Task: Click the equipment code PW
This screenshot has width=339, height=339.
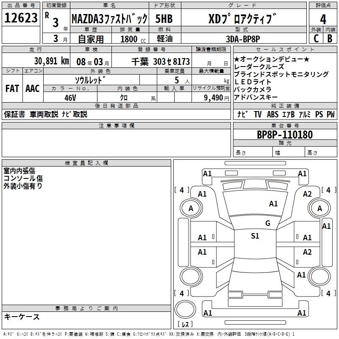Action: [x=331, y=114]
